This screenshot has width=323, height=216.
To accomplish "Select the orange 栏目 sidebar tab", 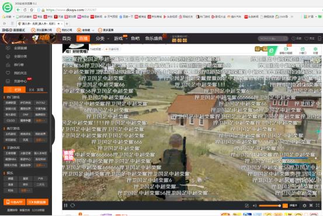I will [15, 90].
